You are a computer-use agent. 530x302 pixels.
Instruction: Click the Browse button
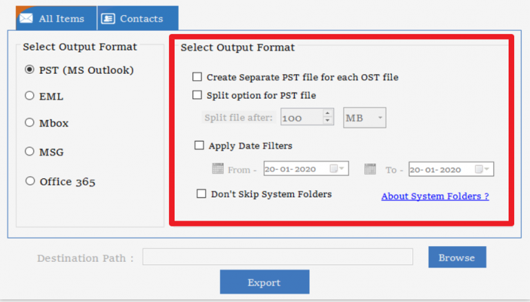coord(458,257)
